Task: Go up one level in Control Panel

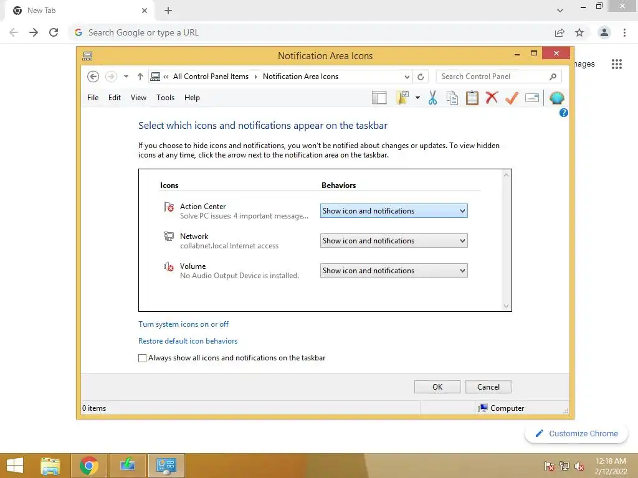Action: pyautogui.click(x=140, y=77)
